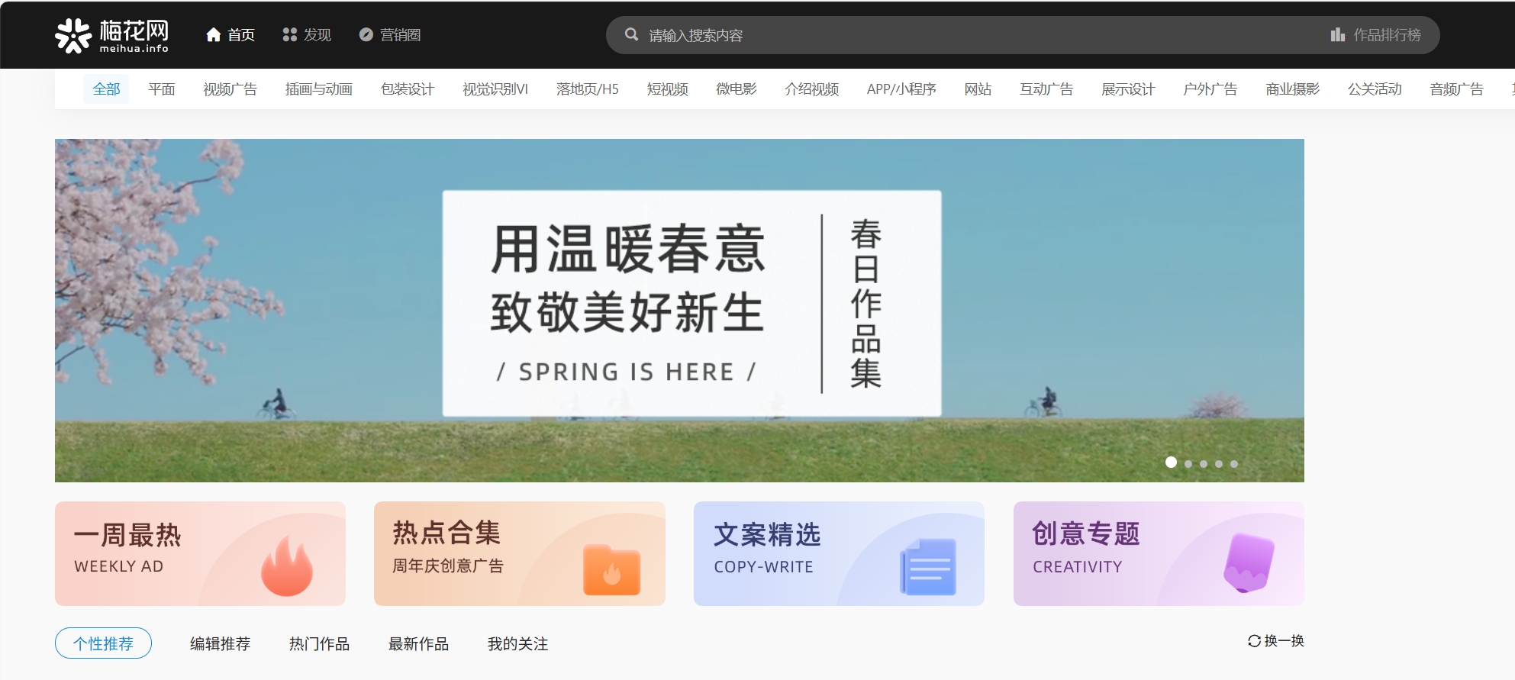Viewport: 1515px width, 680px height.
Task: Select the 介绍视频 category
Action: (812, 89)
